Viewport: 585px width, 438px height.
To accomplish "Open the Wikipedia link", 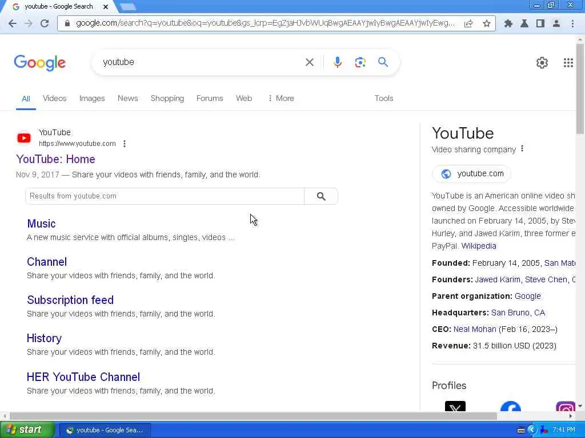I will coord(479,246).
